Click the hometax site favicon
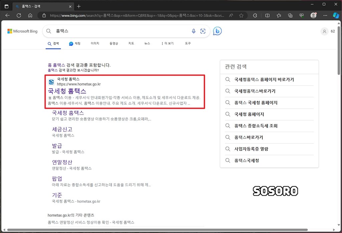Image resolution: width=342 pixels, height=233 pixels. tap(51, 82)
